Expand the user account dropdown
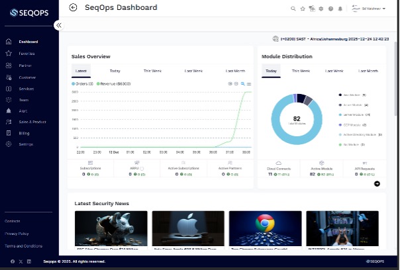This screenshot has width=400, height=270. 368,9
